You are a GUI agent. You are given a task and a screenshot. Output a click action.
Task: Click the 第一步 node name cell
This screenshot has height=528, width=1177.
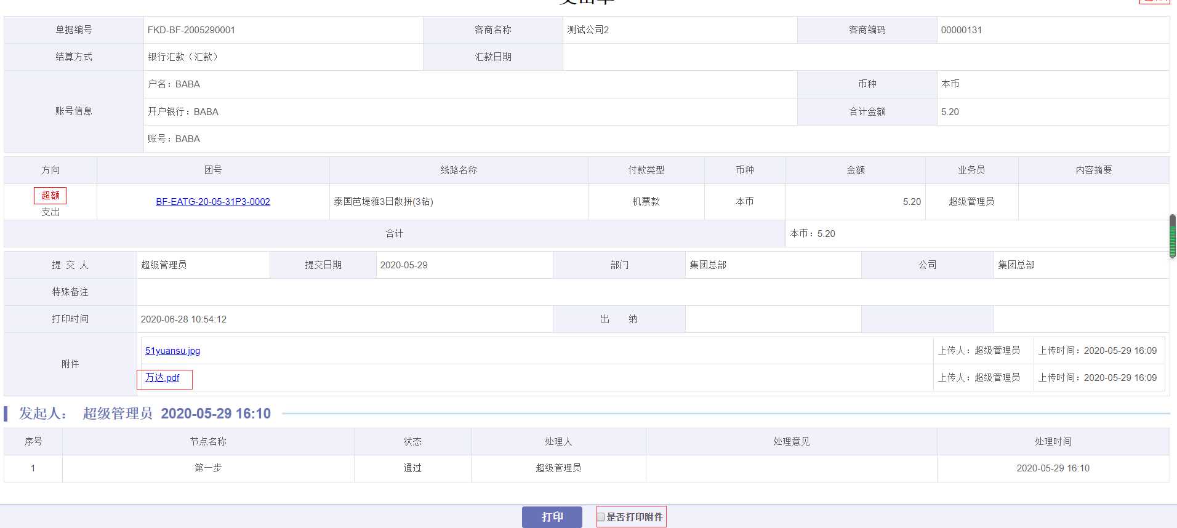click(x=208, y=468)
